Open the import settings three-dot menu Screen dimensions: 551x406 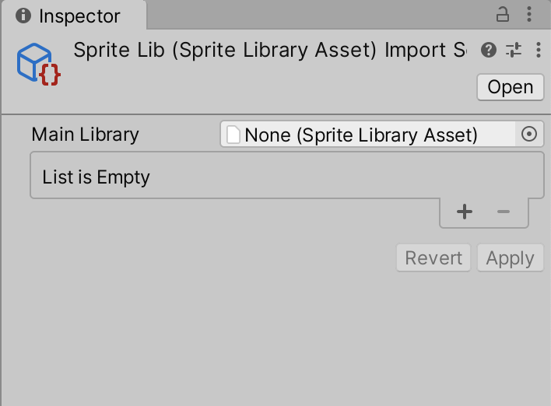[x=539, y=51]
